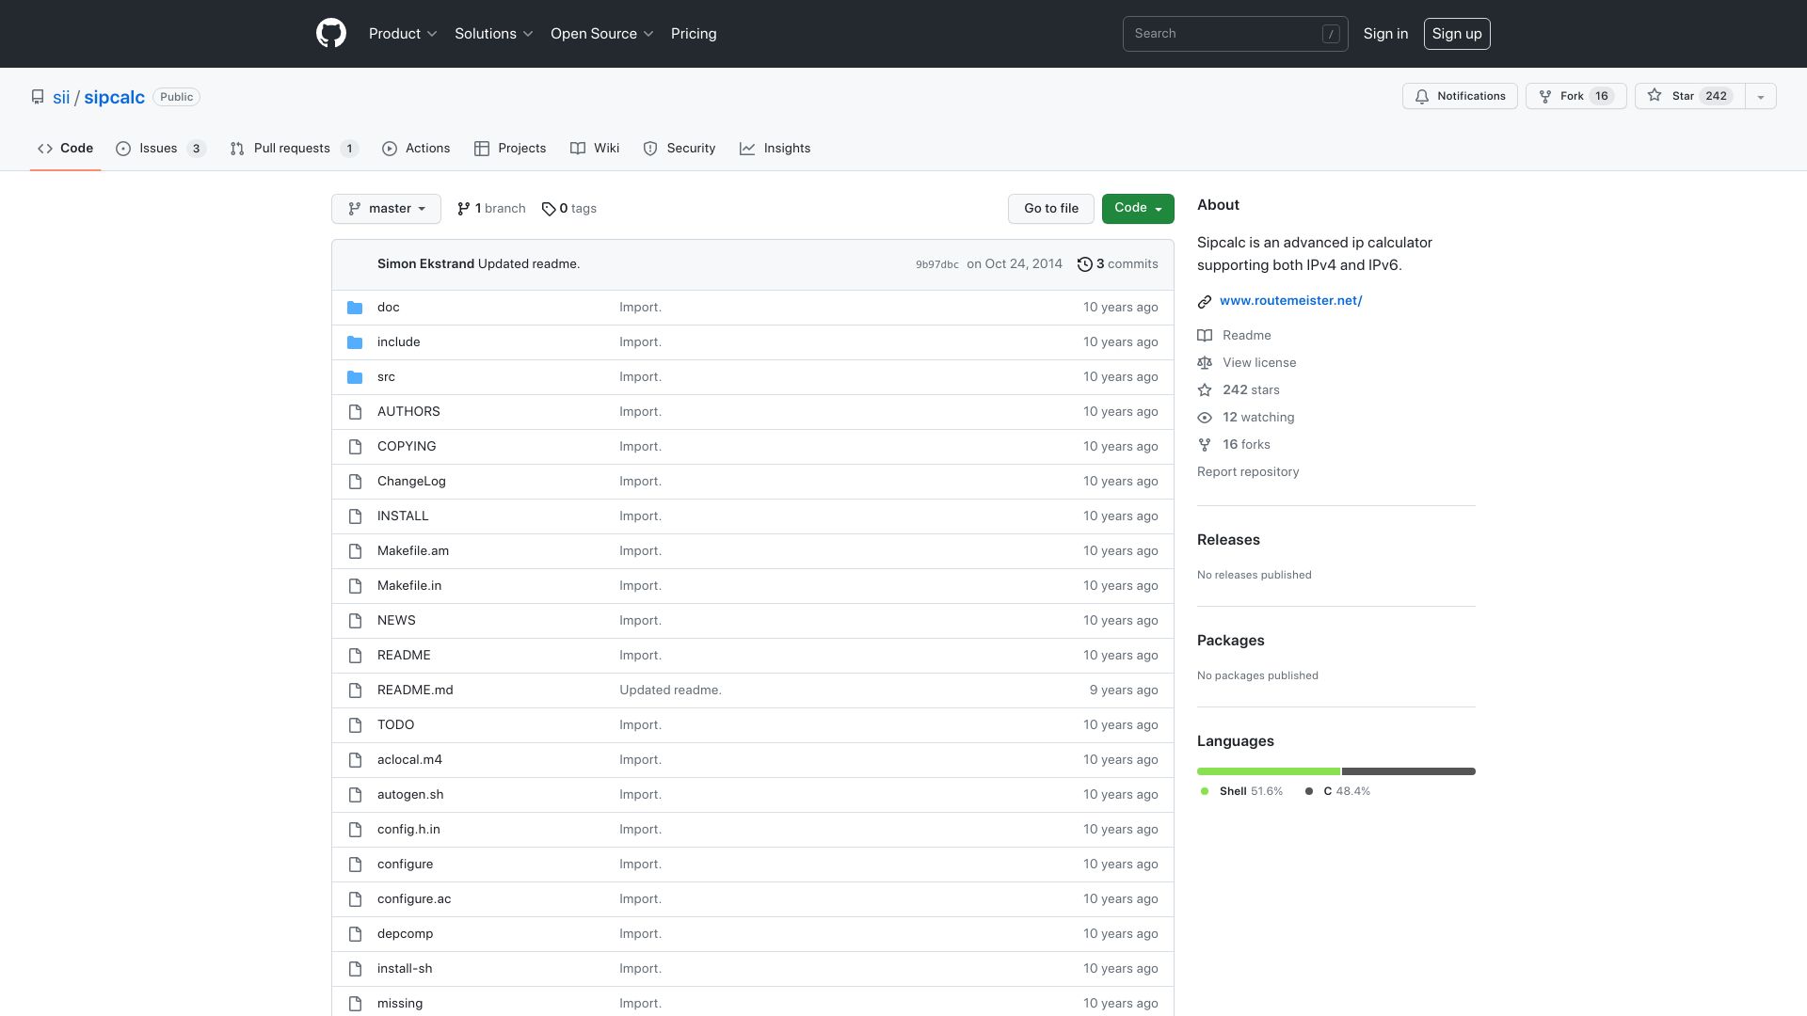The height and width of the screenshot is (1016, 1807).
Task: Click the Go to file button
Action: point(1051,209)
